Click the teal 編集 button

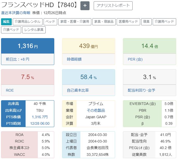pos(6,22)
